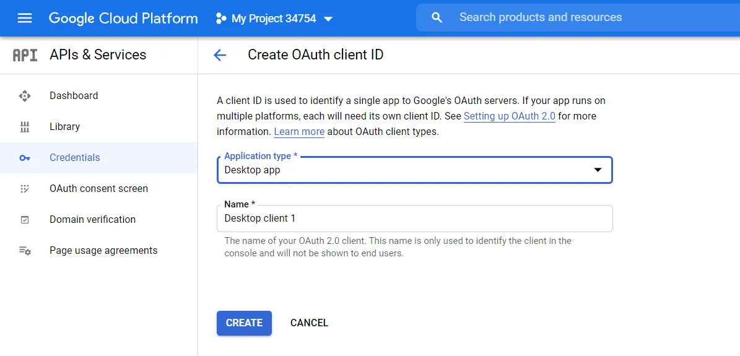Click the Page usage agreements icon
This screenshot has width=740, height=356.
(x=25, y=251)
